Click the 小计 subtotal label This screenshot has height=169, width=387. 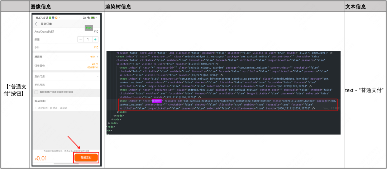[37, 47]
